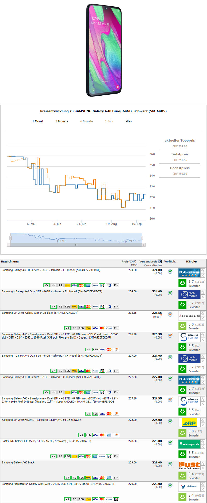Click green smiley rating for internet.ch
This screenshot has width=207, height=503.
182,326
